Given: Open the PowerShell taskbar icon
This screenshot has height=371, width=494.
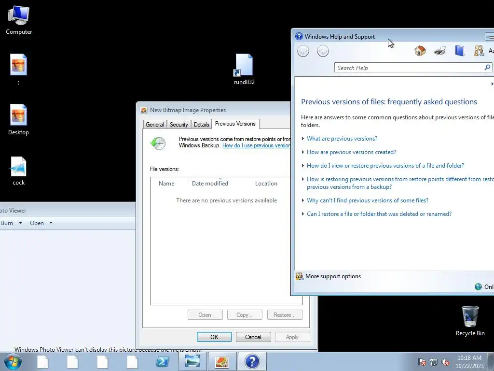Looking at the screenshot, I should click(163, 361).
